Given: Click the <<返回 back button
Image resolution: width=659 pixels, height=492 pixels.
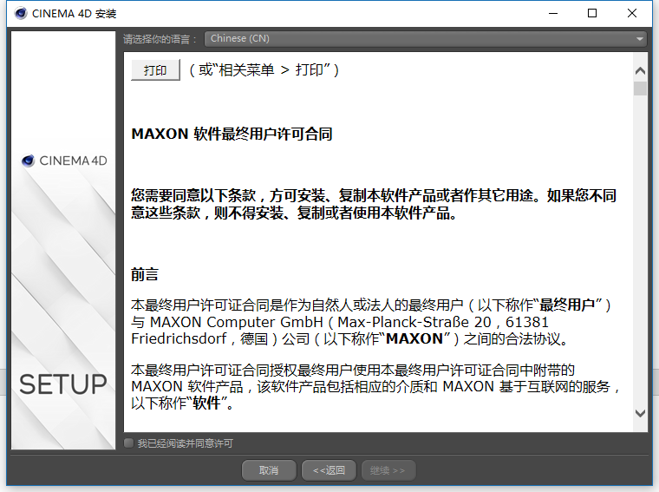Looking at the screenshot, I should coord(329,470).
